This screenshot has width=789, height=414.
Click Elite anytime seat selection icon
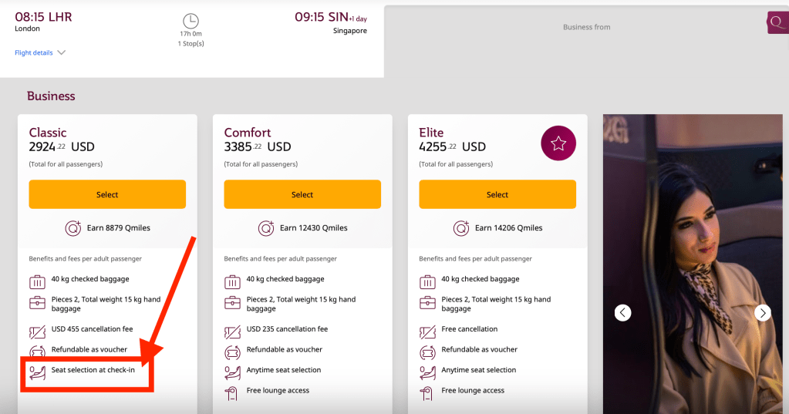tap(427, 372)
